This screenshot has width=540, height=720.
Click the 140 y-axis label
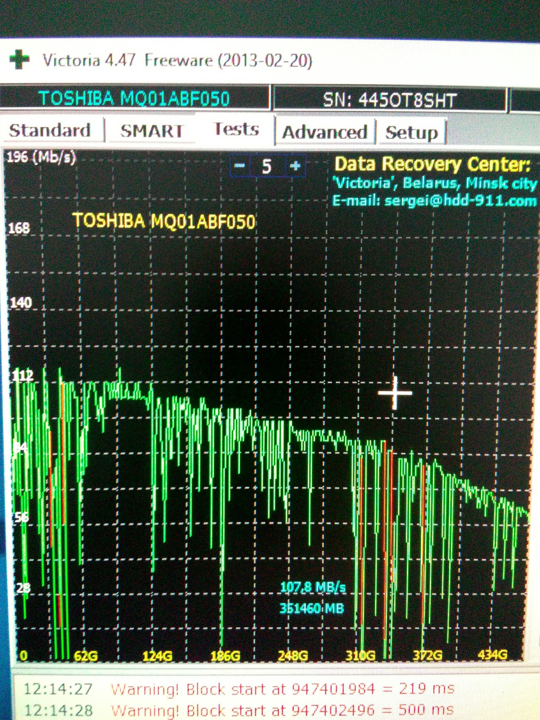[x=21, y=302]
